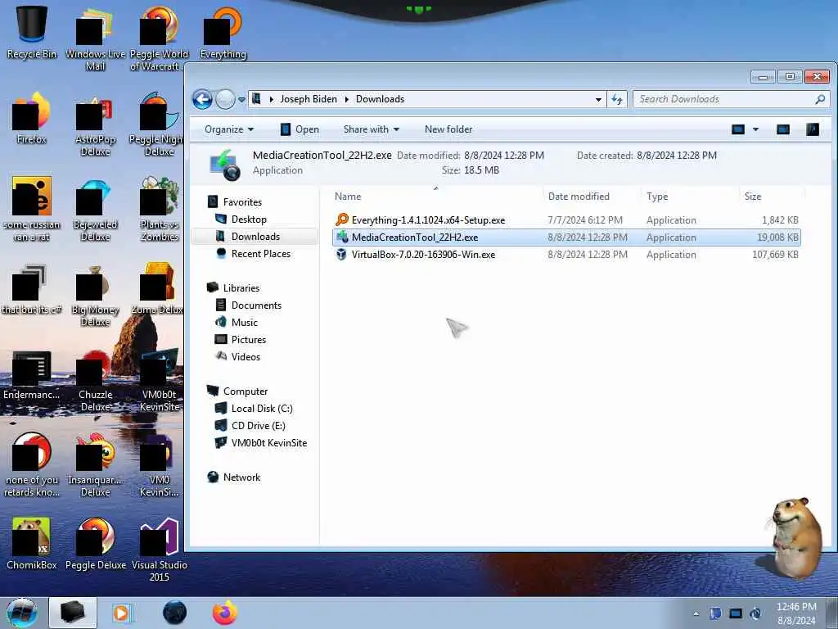This screenshot has width=838, height=629.
Task: Focus the Search Downloads field
Action: click(731, 99)
